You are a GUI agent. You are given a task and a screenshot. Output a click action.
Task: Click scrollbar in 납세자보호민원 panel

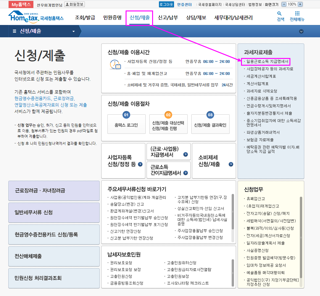tap(233, 273)
